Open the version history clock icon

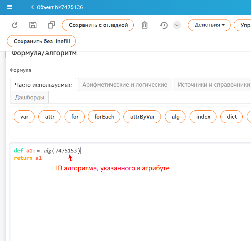[164, 25]
